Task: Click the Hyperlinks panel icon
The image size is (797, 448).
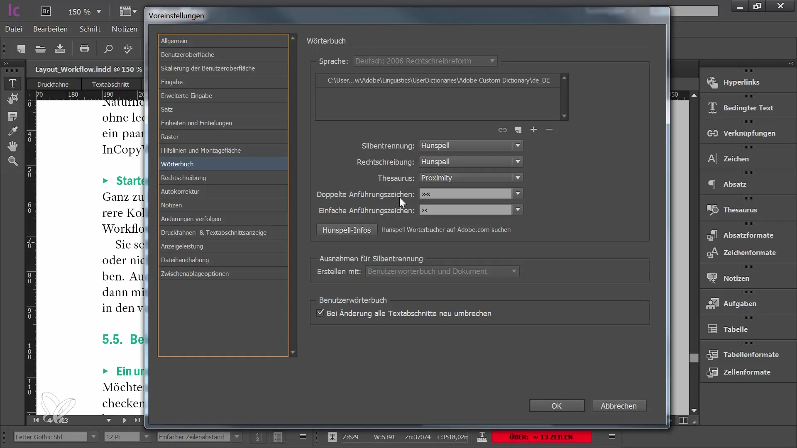Action: [713, 81]
